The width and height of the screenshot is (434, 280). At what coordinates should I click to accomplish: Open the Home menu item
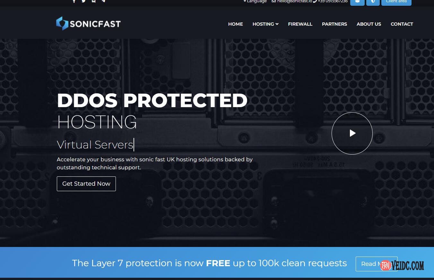(236, 24)
